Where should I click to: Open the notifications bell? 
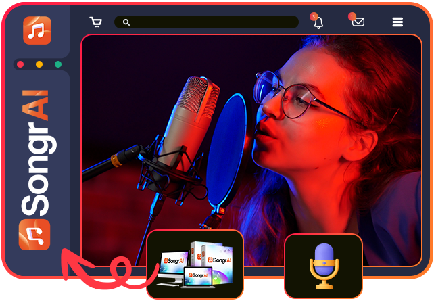click(318, 23)
